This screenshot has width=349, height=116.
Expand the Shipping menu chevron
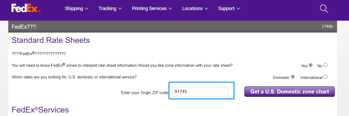[x=87, y=9]
